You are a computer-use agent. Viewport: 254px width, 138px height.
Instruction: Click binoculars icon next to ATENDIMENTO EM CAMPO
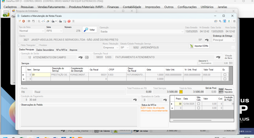[80, 57]
